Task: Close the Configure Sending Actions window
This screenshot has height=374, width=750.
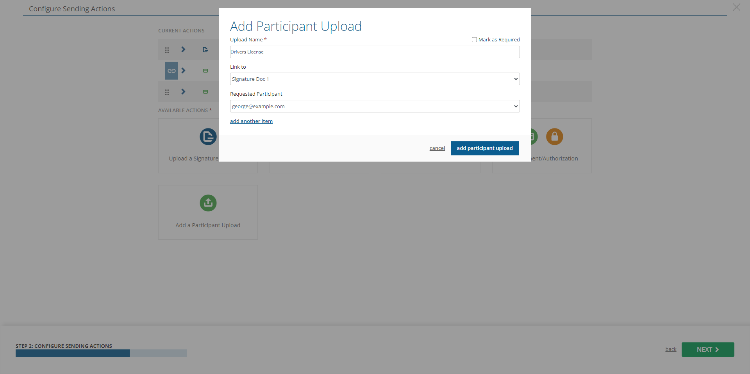Action: pyautogui.click(x=736, y=7)
